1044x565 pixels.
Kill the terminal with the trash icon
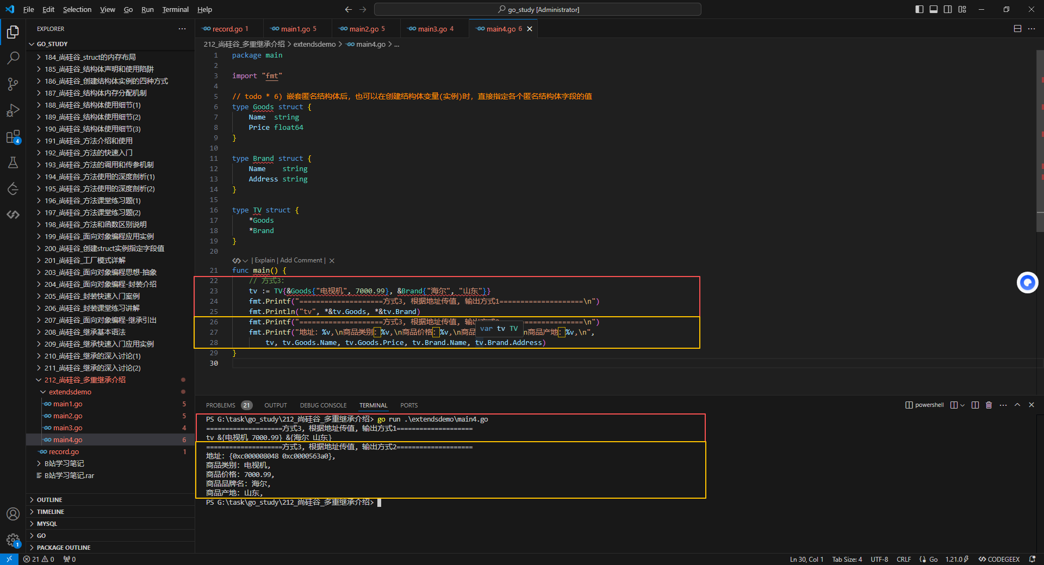pyautogui.click(x=989, y=405)
